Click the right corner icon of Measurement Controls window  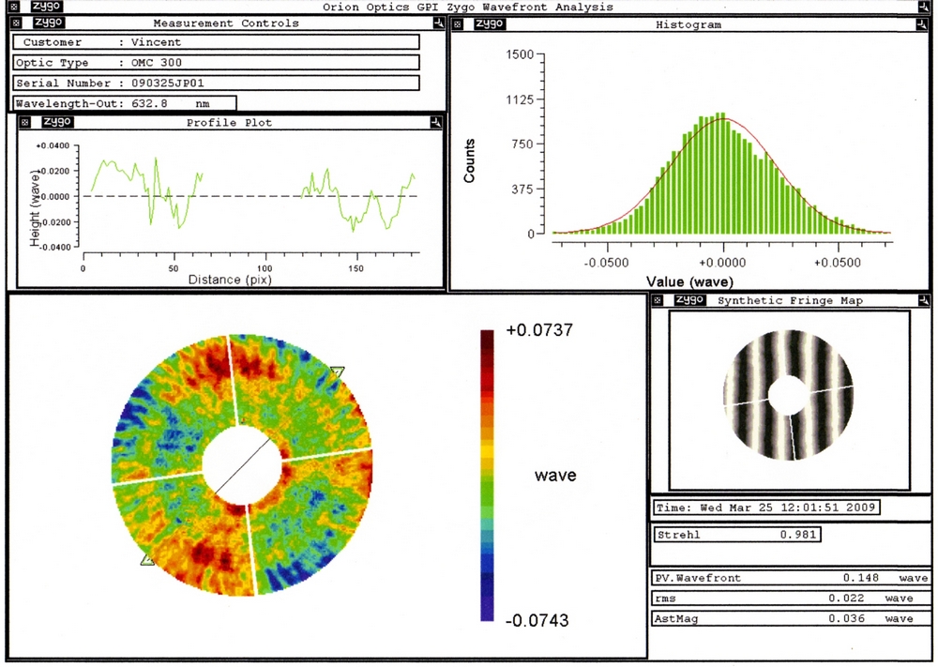pos(438,23)
